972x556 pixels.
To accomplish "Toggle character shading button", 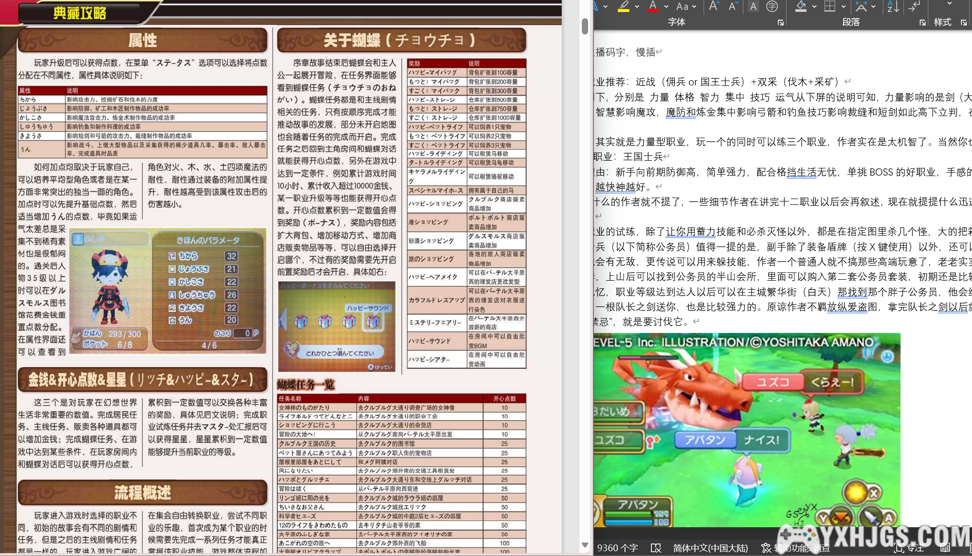I will point(753,6).
